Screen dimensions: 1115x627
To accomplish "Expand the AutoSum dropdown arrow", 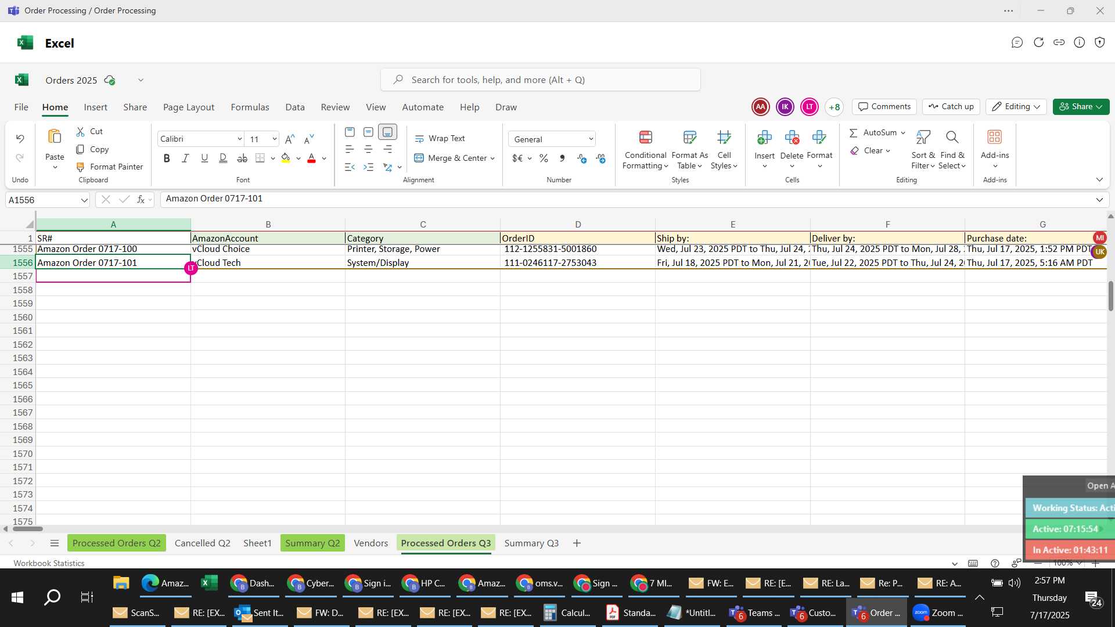I will tap(903, 133).
